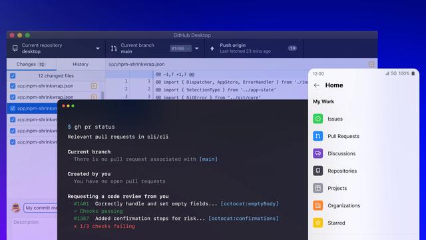Click the changed files list scrollbar
Viewport: 426px width, 240px height.
click(103, 96)
